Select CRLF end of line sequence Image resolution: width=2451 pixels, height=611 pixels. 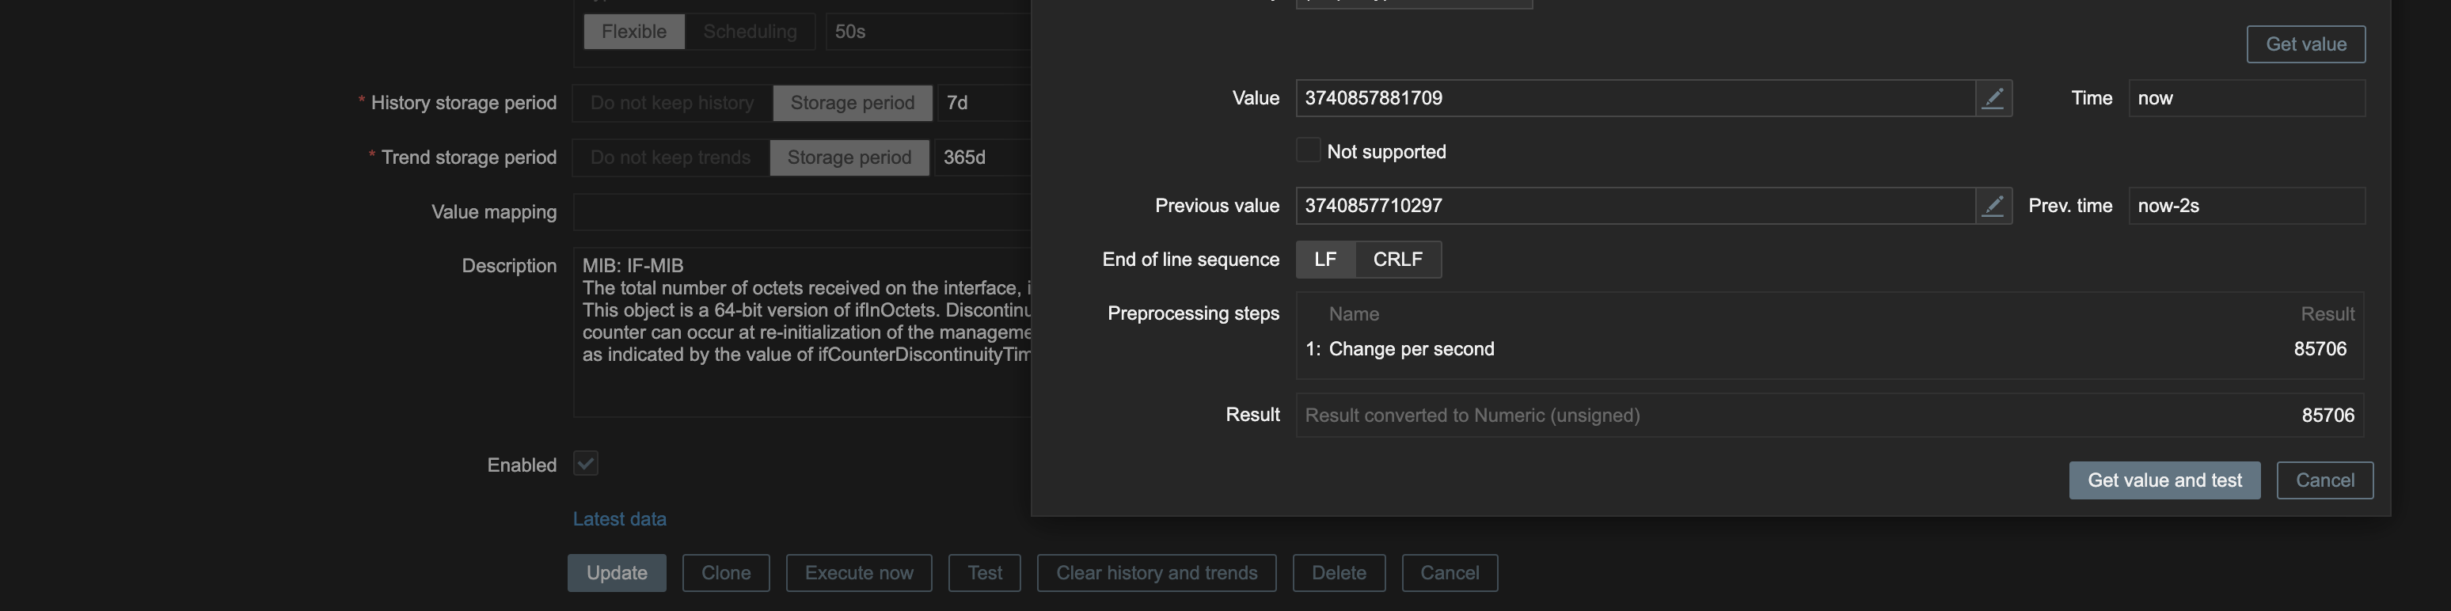click(1398, 259)
